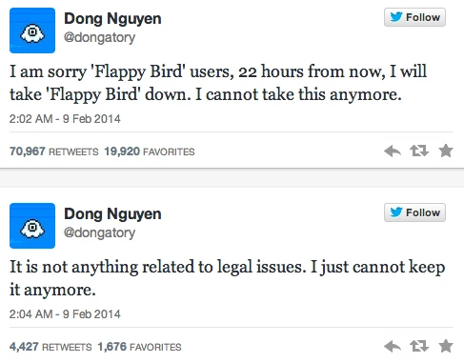Retweet the legal issues tweet
The width and height of the screenshot is (464, 363).
419,346
